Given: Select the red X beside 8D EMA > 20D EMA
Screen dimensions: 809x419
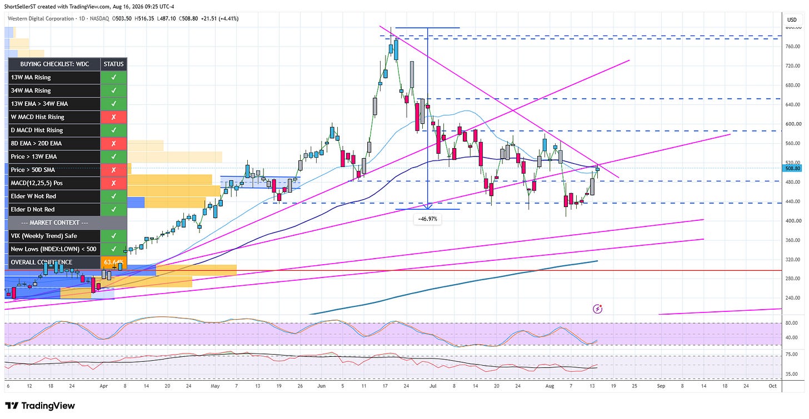Looking at the screenshot, I should (x=114, y=143).
